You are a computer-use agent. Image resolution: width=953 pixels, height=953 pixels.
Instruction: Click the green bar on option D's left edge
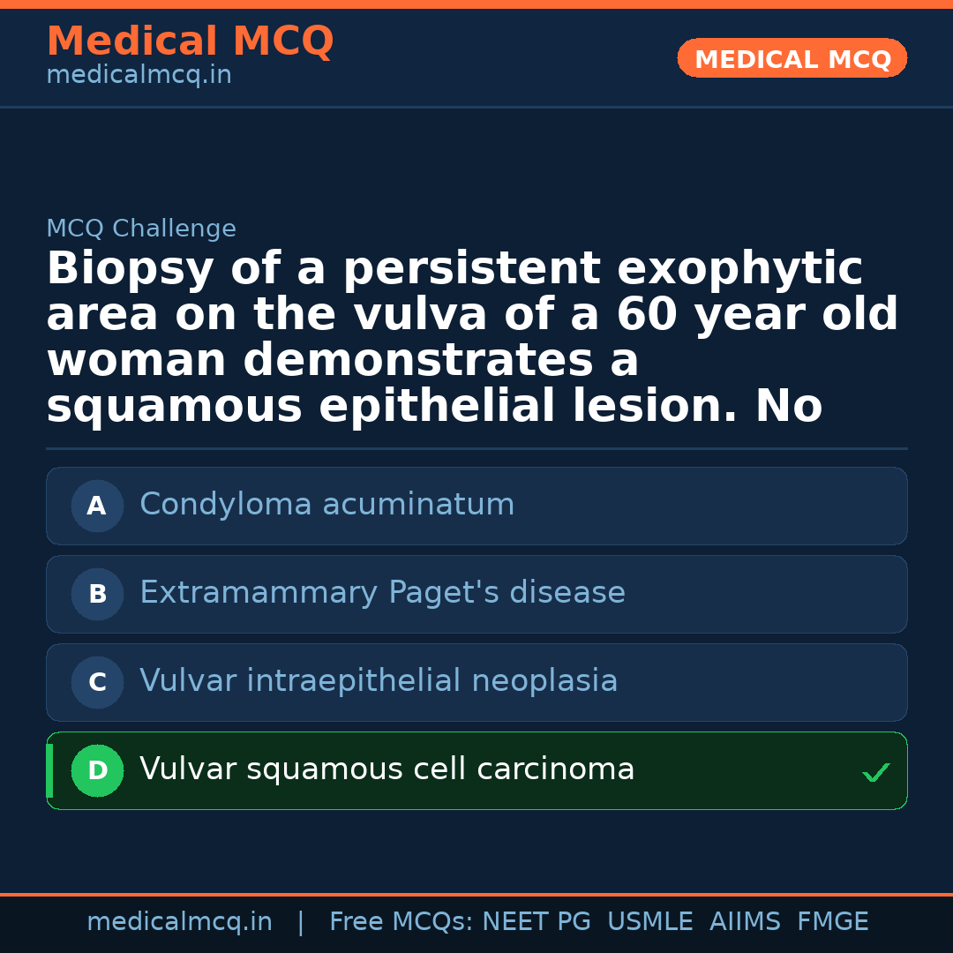tap(49, 770)
